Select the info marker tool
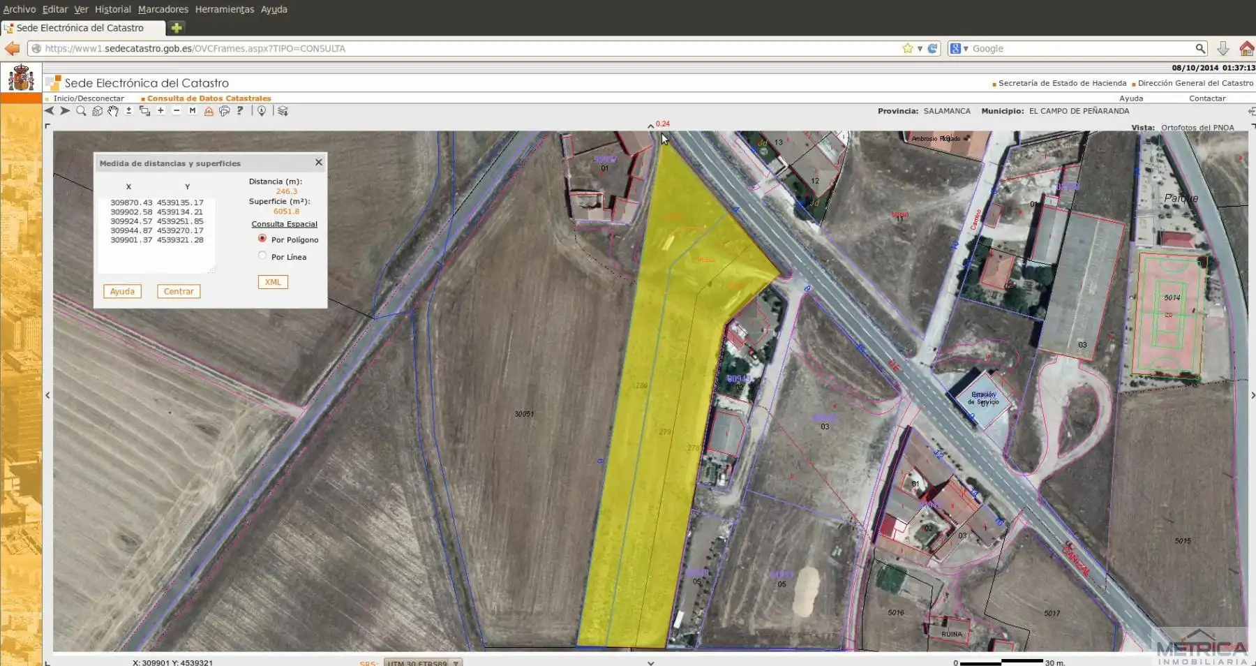 point(262,110)
